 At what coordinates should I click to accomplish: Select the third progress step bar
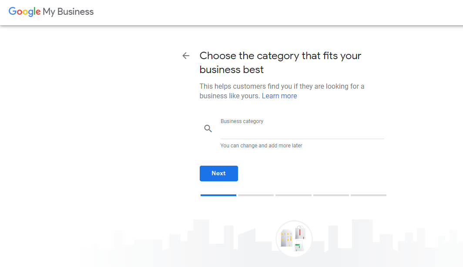click(x=293, y=195)
